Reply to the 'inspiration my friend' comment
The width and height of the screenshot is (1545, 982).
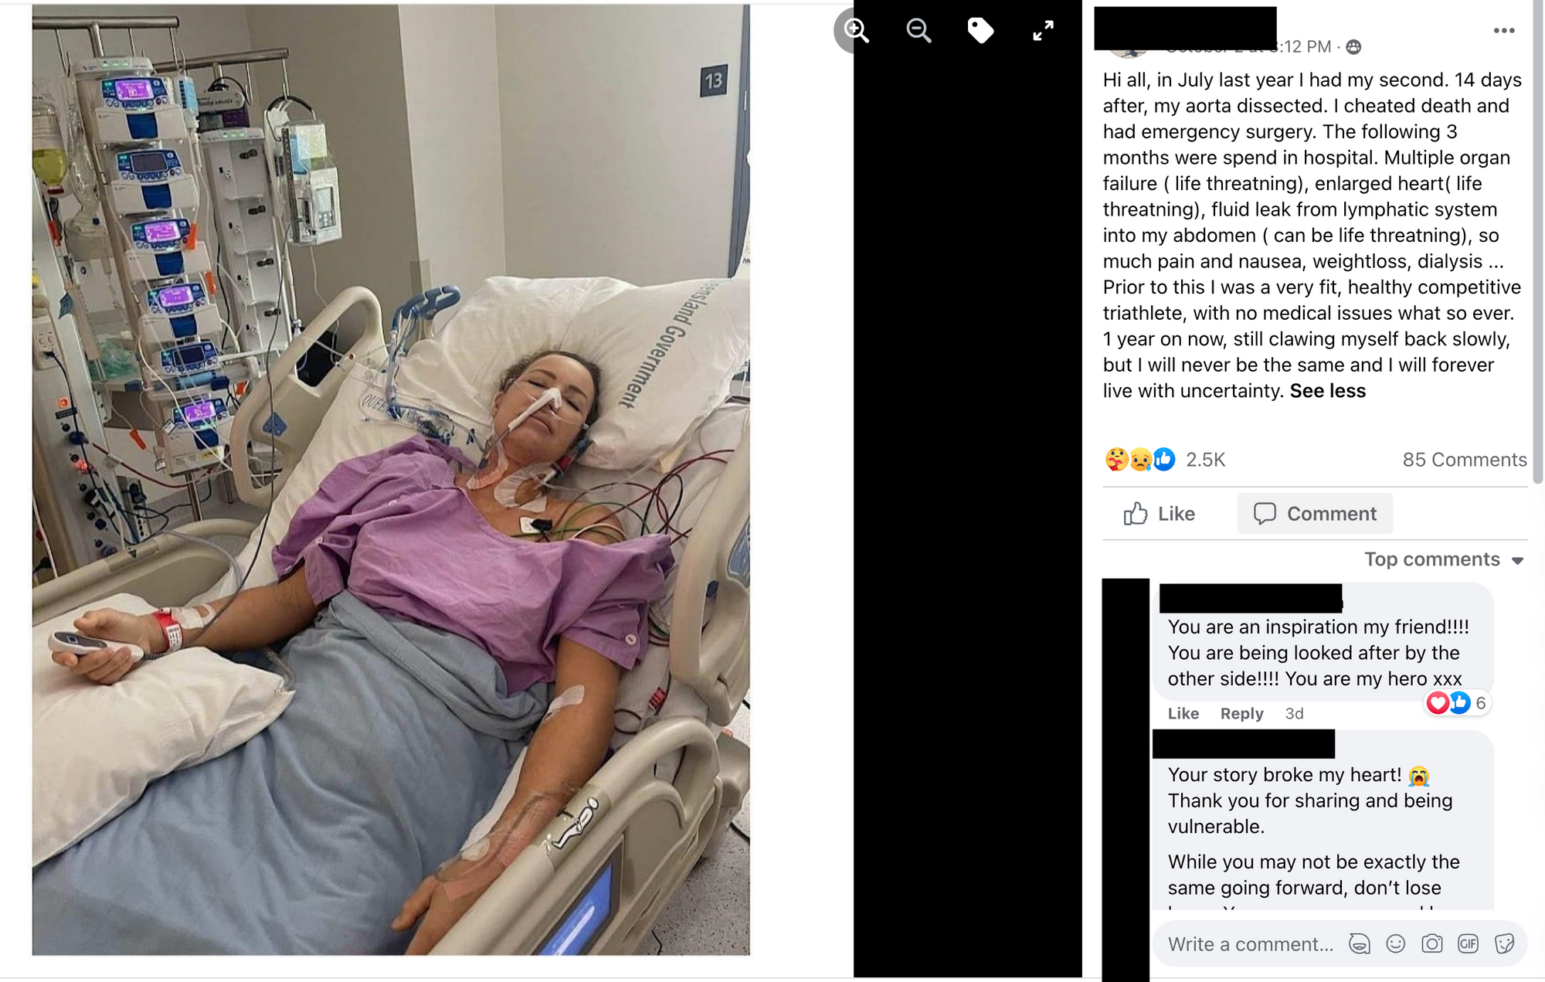(x=1241, y=714)
